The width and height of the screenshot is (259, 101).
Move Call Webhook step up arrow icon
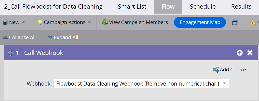tap(240, 53)
